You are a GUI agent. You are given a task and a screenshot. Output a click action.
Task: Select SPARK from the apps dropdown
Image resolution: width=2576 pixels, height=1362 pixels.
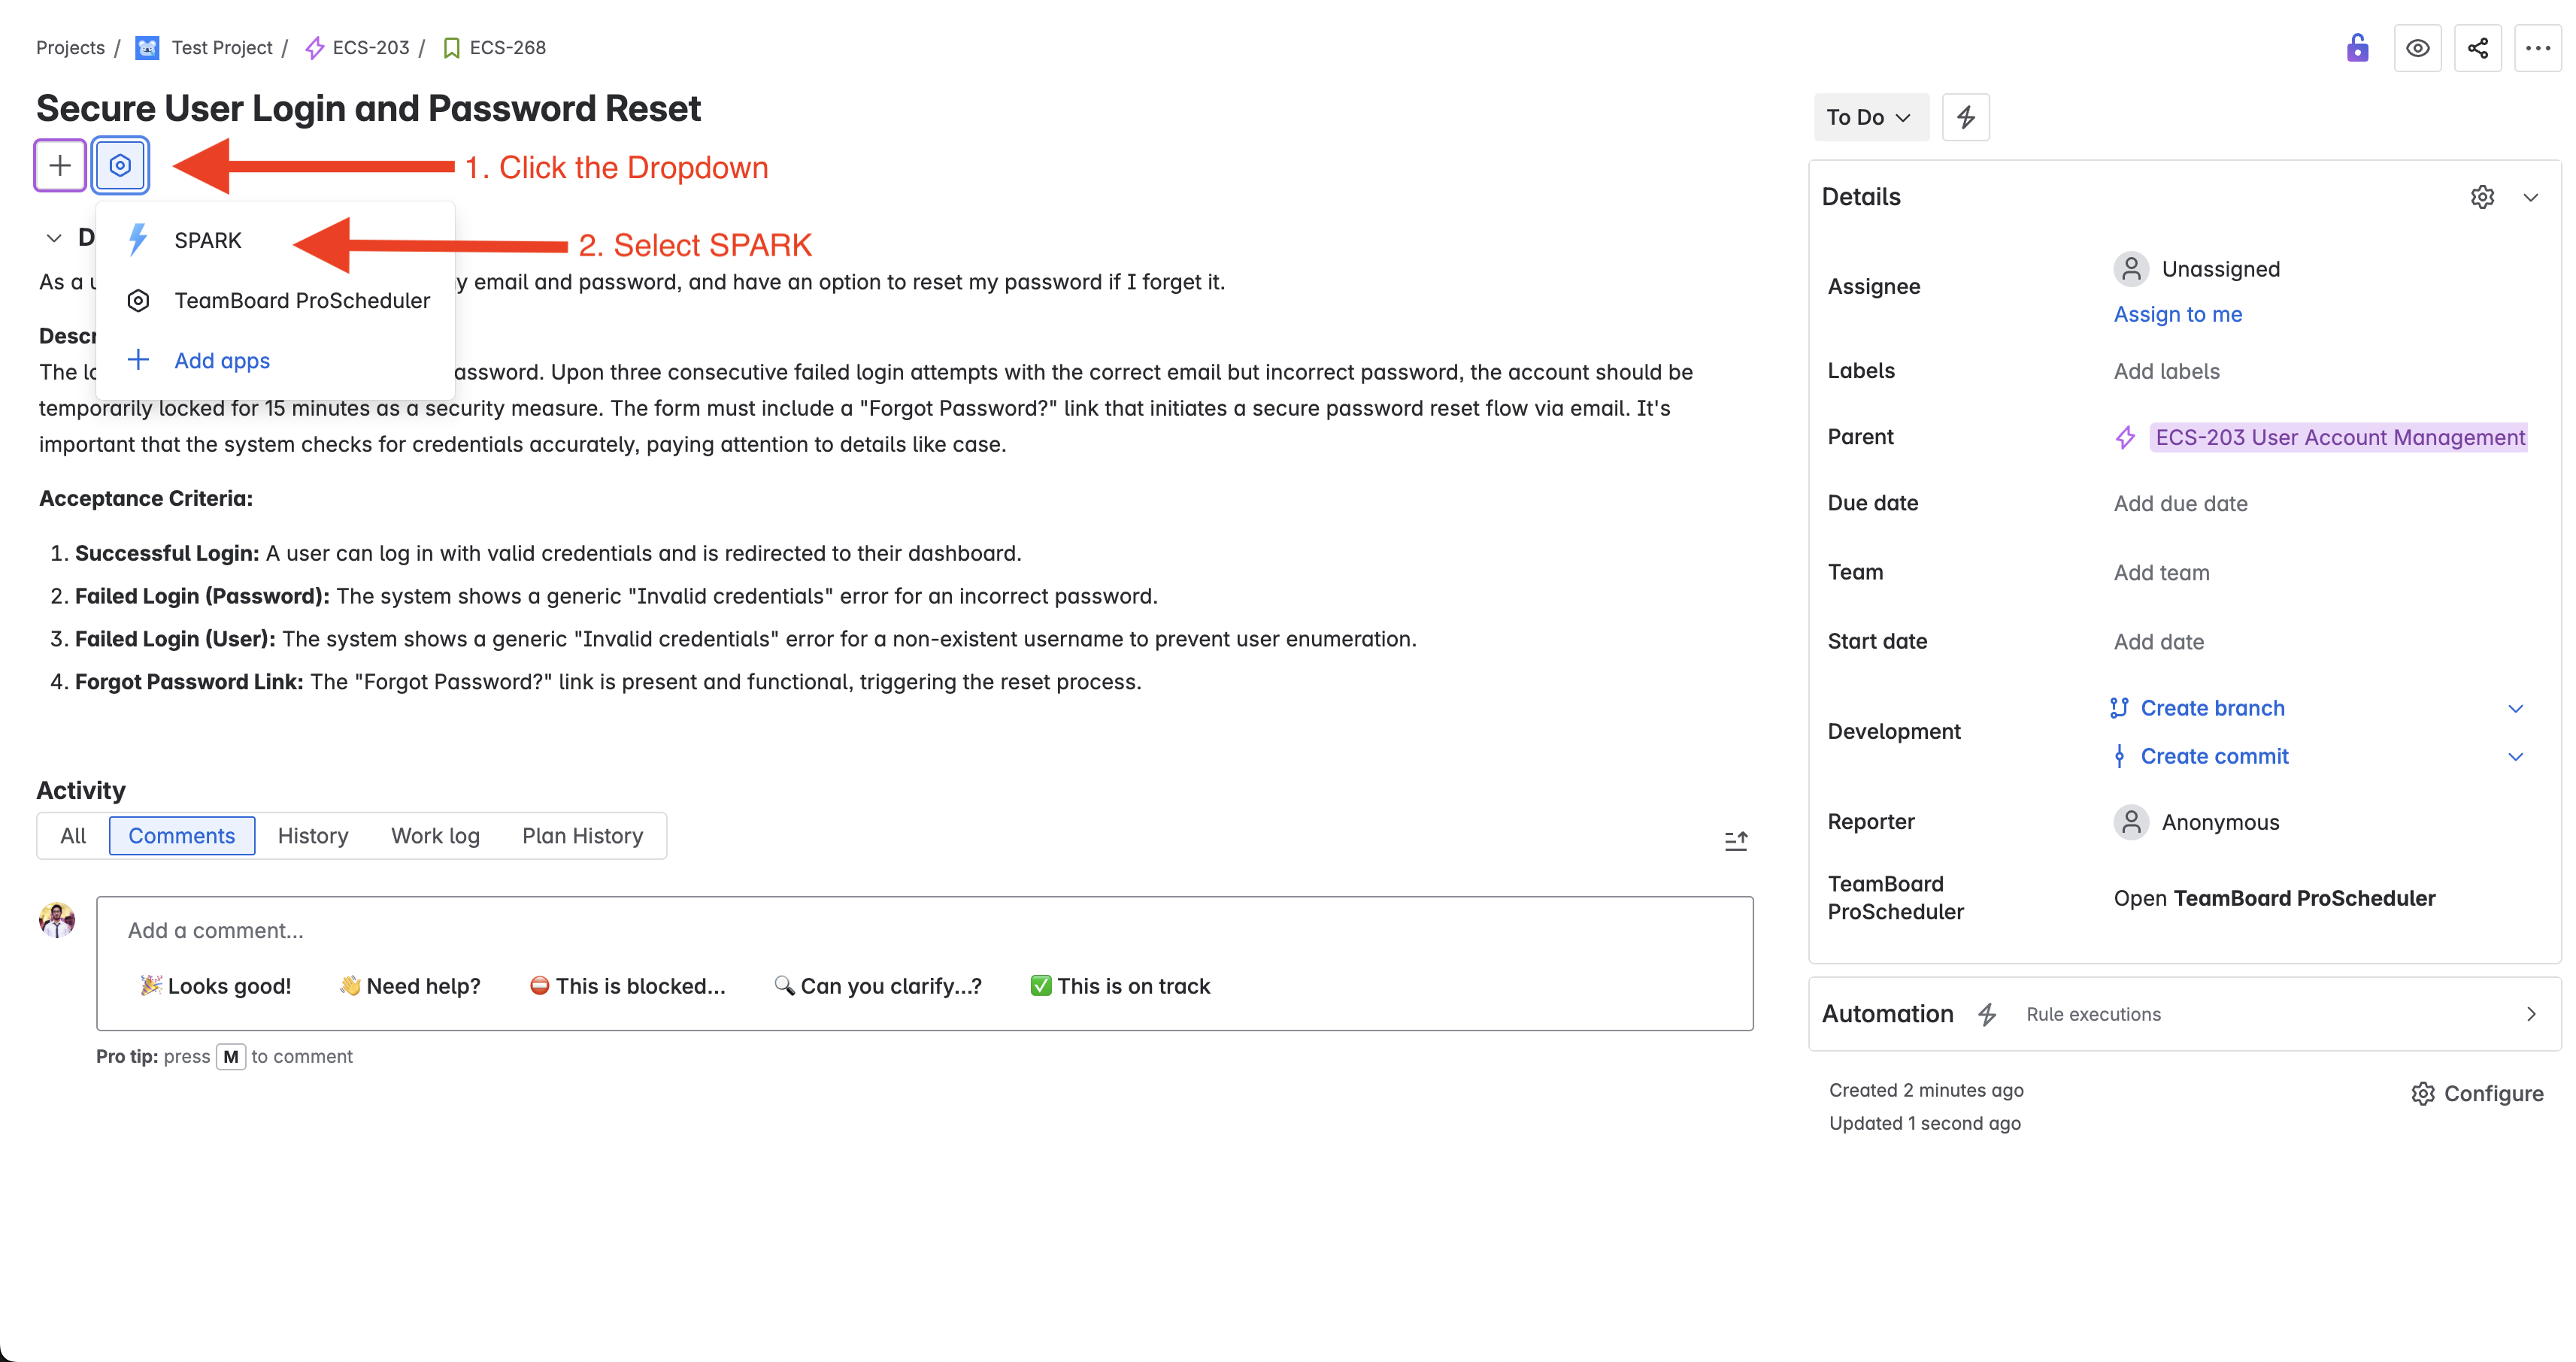coord(208,240)
